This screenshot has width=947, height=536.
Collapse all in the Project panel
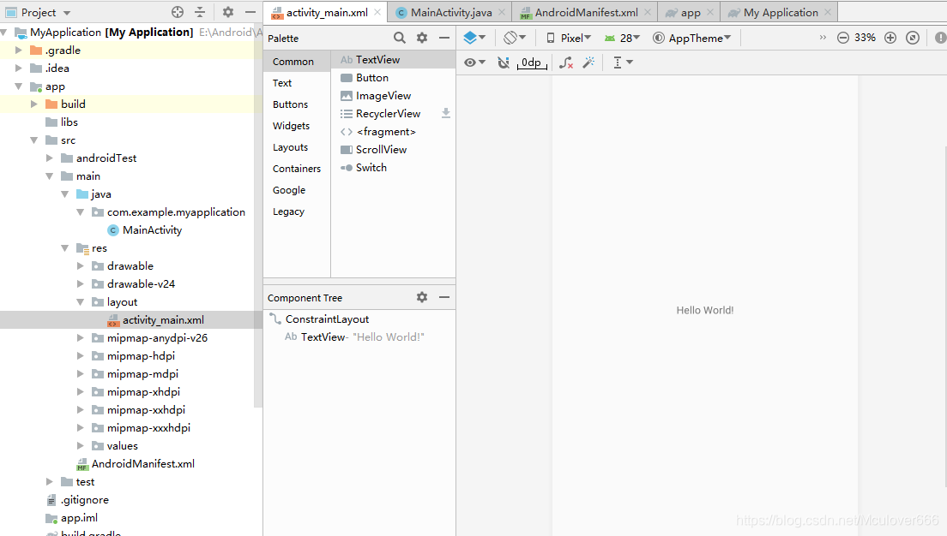click(200, 12)
